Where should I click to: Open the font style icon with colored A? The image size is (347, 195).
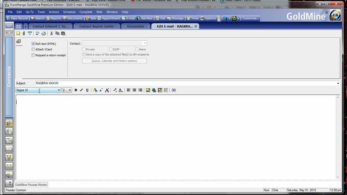click(95, 90)
